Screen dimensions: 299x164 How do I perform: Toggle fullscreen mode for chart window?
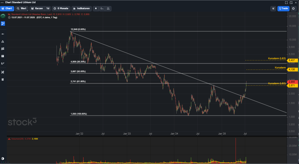tap(286, 2)
